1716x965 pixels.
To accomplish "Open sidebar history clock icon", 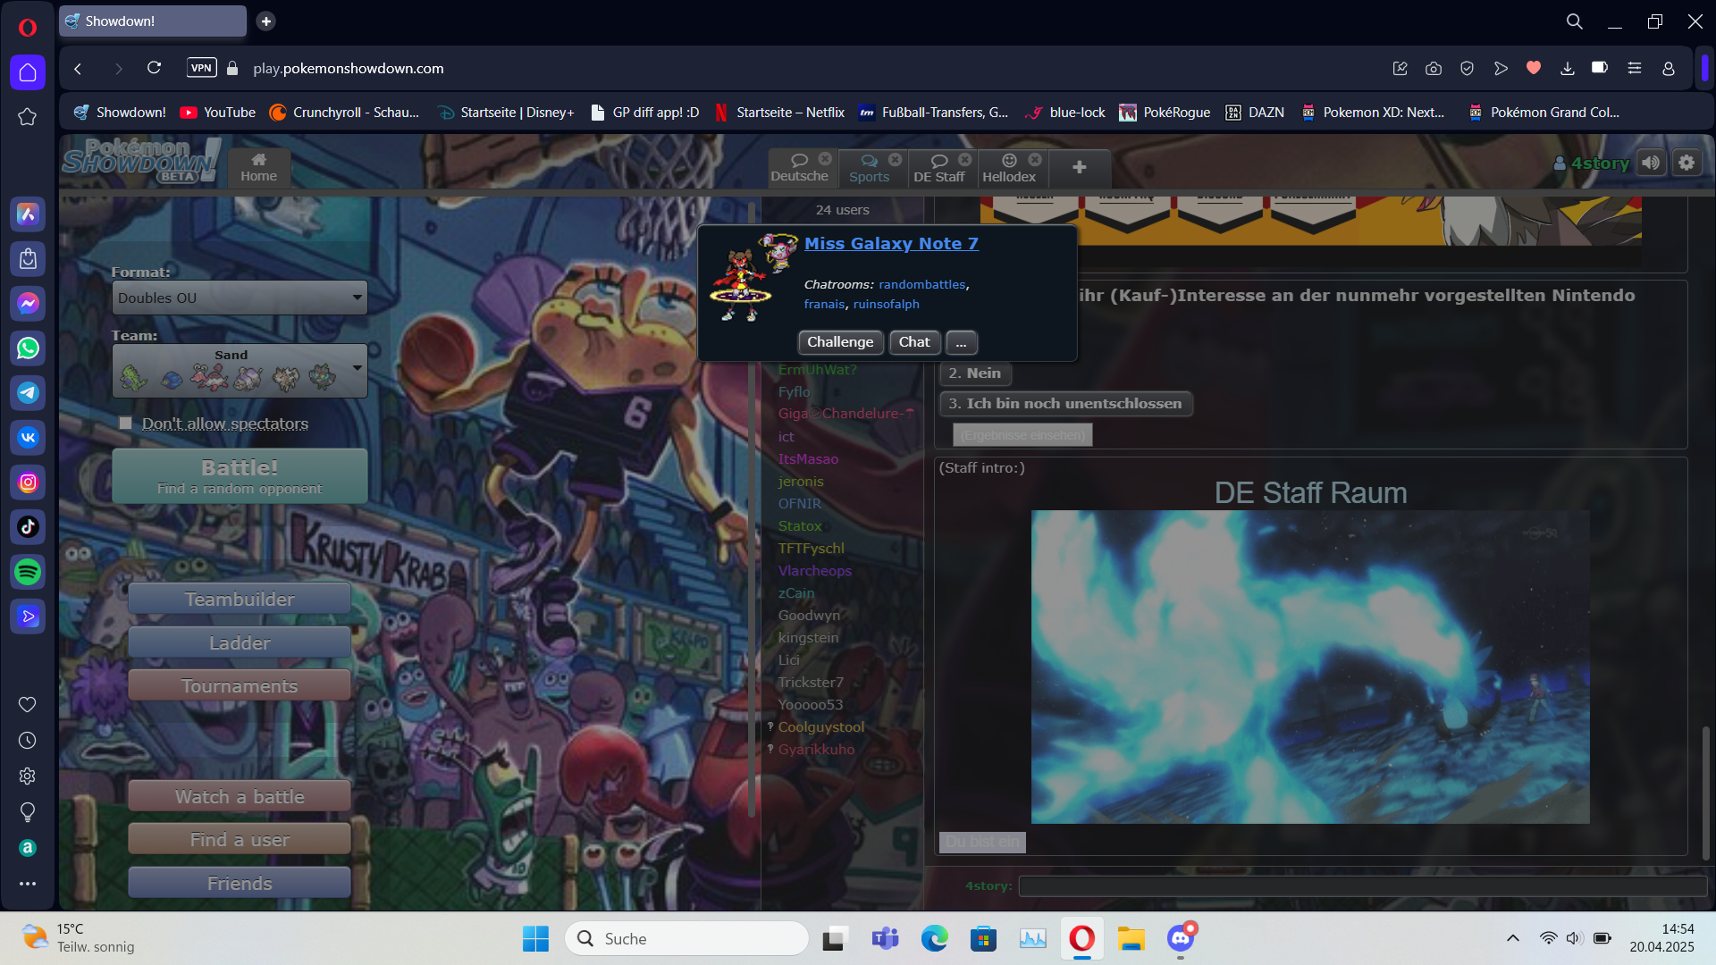I will point(28,740).
